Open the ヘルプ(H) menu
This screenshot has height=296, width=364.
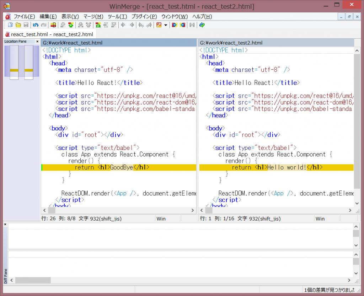tap(202, 16)
